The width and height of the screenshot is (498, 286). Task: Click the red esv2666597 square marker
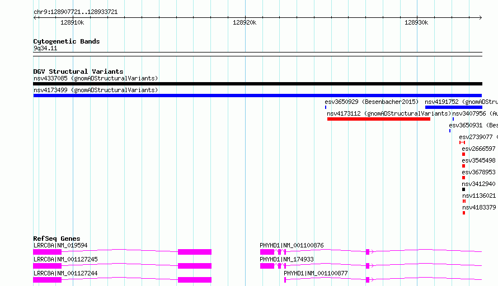pos(463,154)
